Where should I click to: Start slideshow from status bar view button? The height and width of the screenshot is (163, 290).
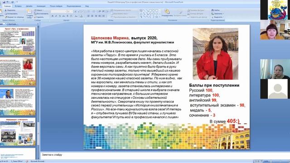[x=261, y=161]
